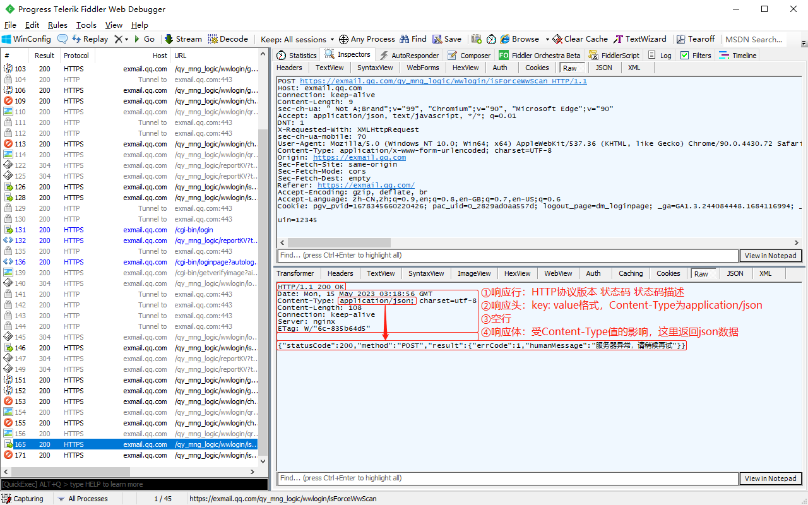Select response ImageView inspector tab
This screenshot has height=505, width=808.
click(x=474, y=273)
